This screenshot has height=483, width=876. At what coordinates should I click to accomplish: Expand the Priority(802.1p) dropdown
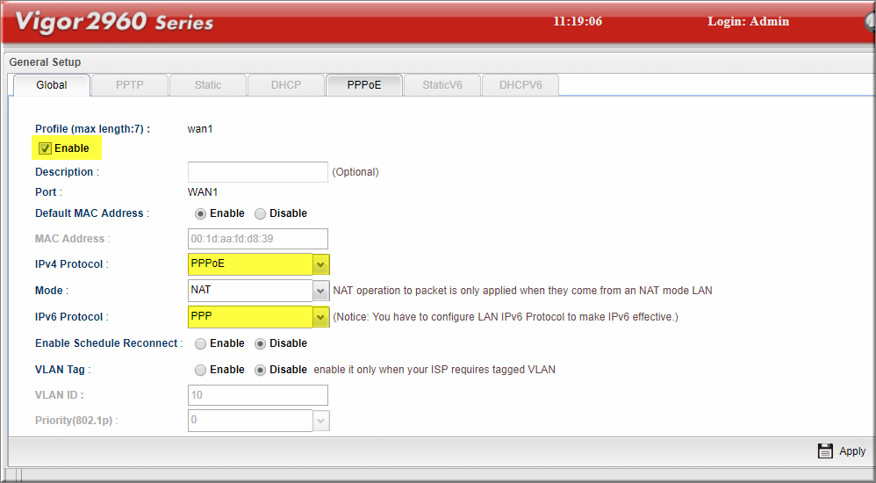tap(321, 421)
